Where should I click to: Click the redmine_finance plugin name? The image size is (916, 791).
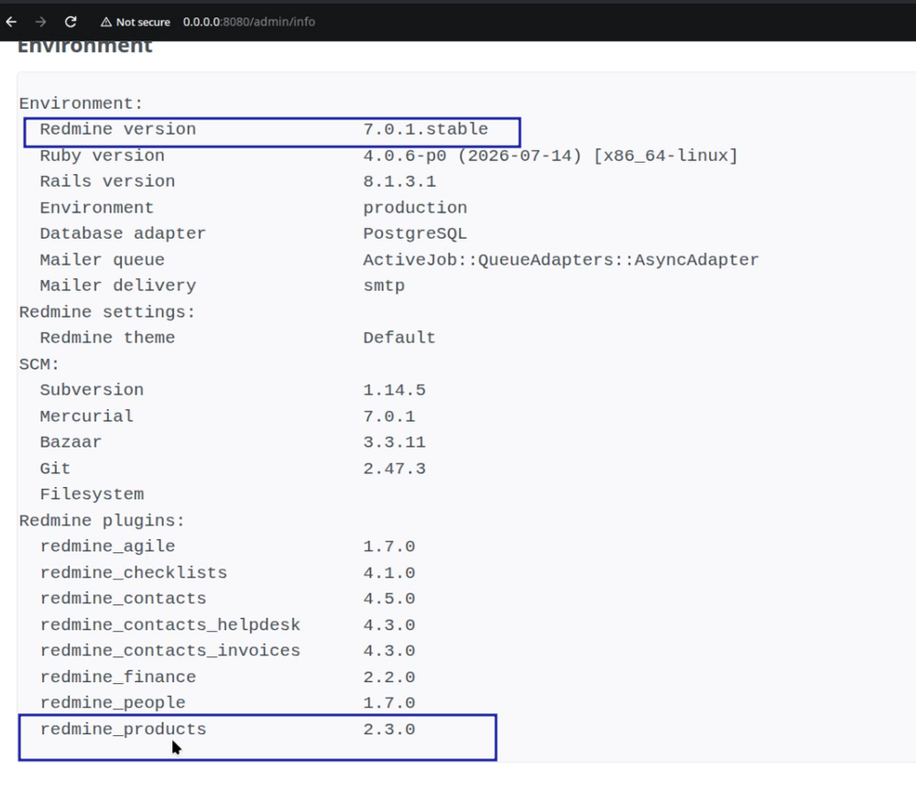118,677
